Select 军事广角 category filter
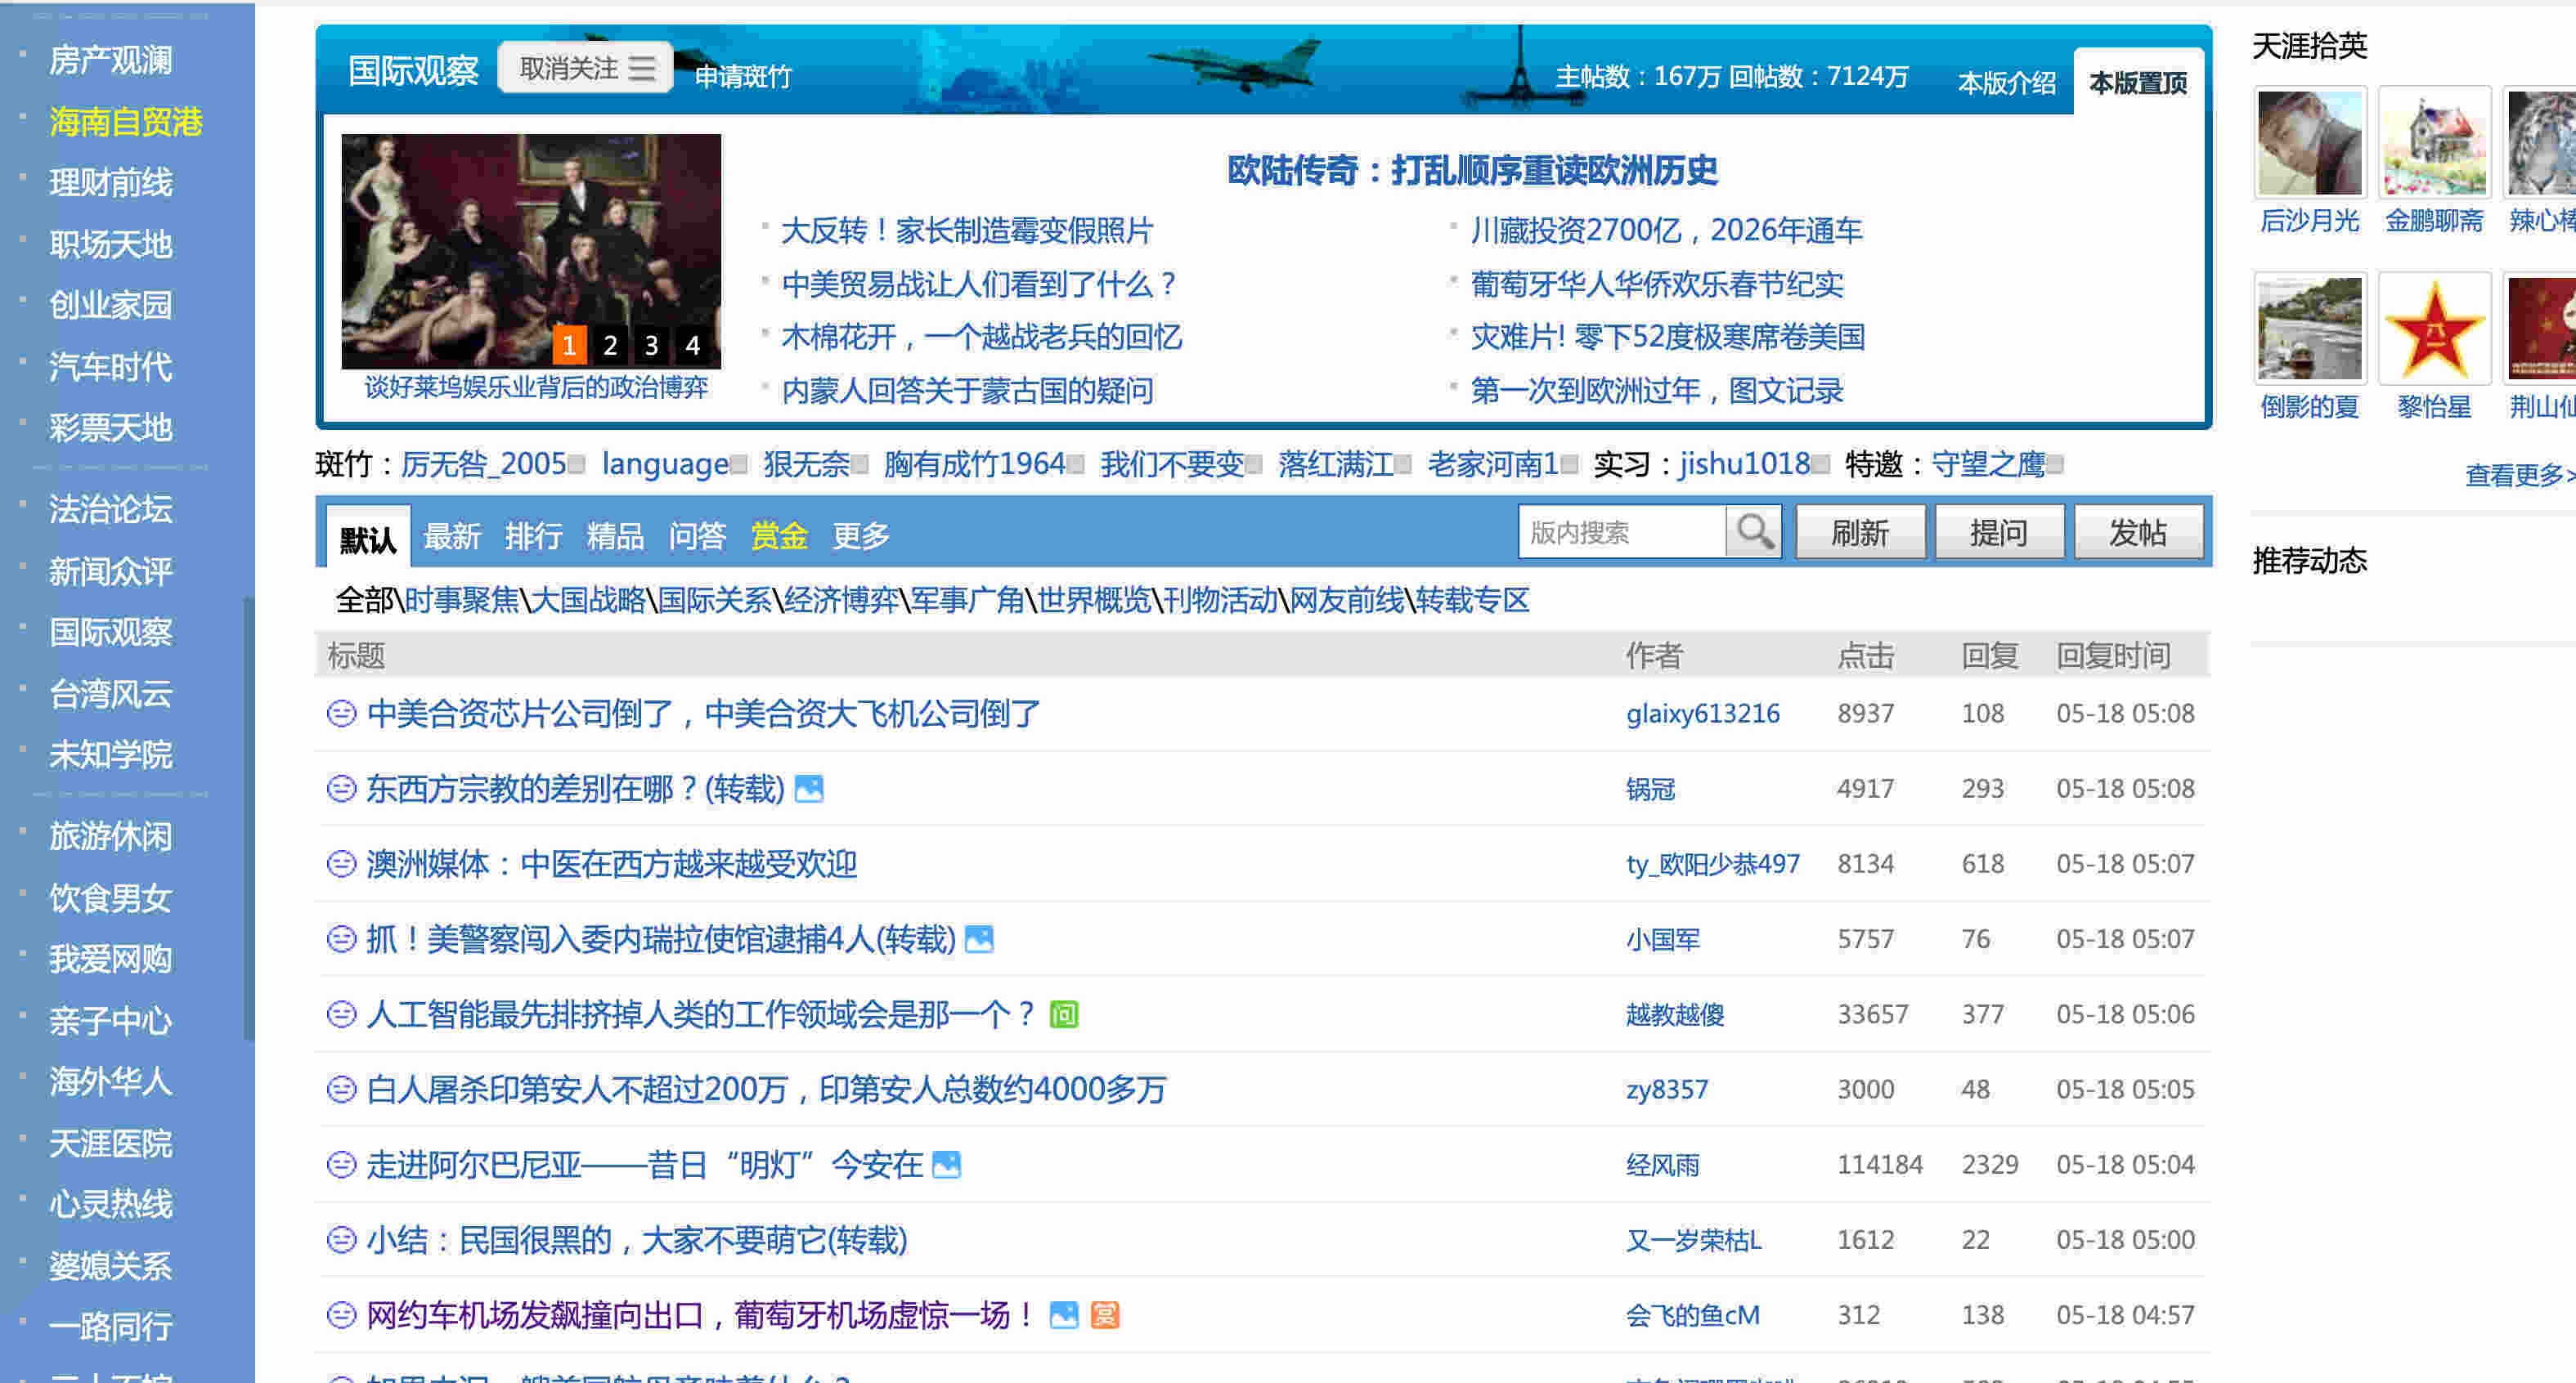 [967, 601]
